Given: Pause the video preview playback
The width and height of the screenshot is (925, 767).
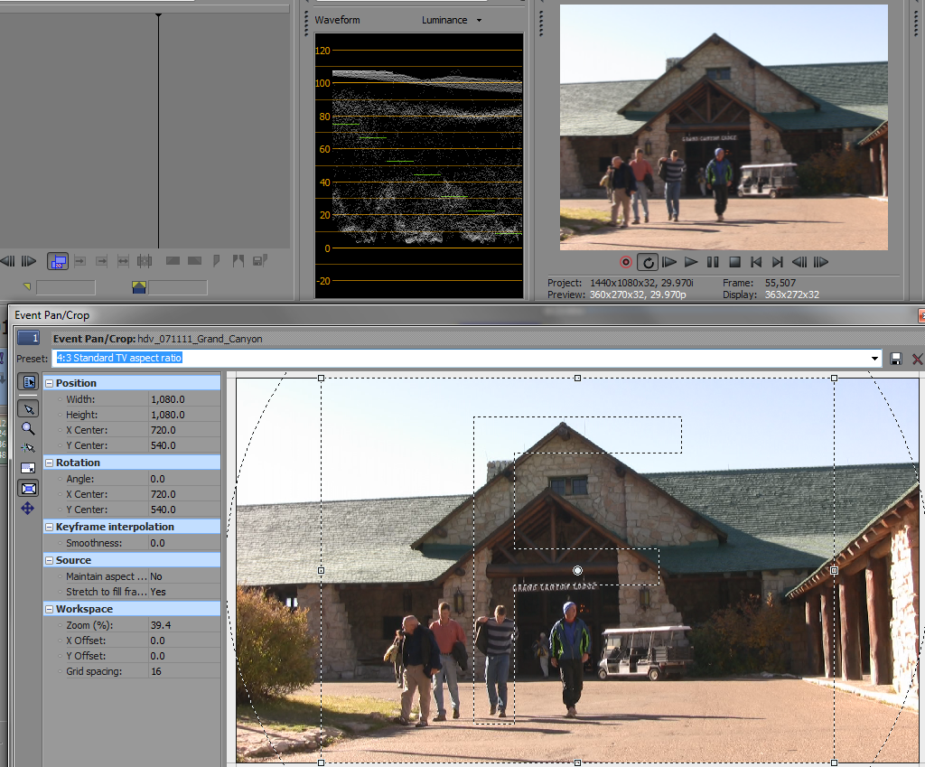Looking at the screenshot, I should (x=713, y=262).
